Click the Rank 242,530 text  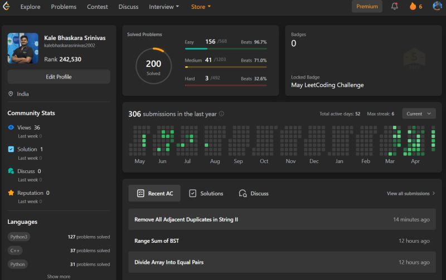tap(62, 59)
